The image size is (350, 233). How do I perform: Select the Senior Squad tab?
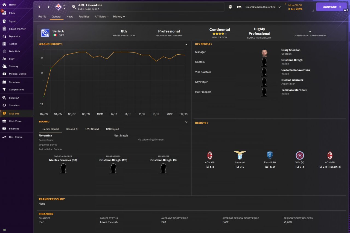click(50, 129)
